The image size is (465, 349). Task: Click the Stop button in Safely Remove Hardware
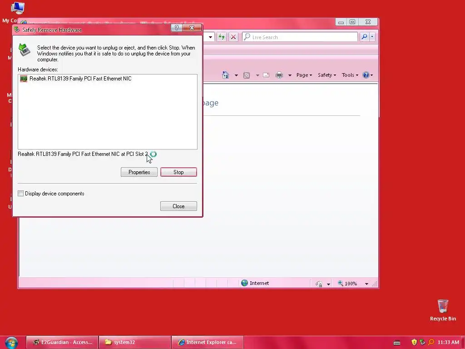point(178,172)
